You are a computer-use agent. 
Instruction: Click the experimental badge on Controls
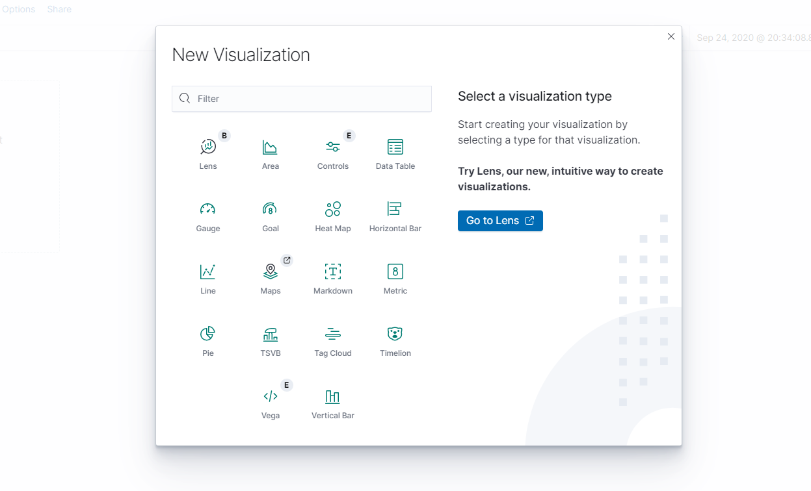pyautogui.click(x=349, y=136)
